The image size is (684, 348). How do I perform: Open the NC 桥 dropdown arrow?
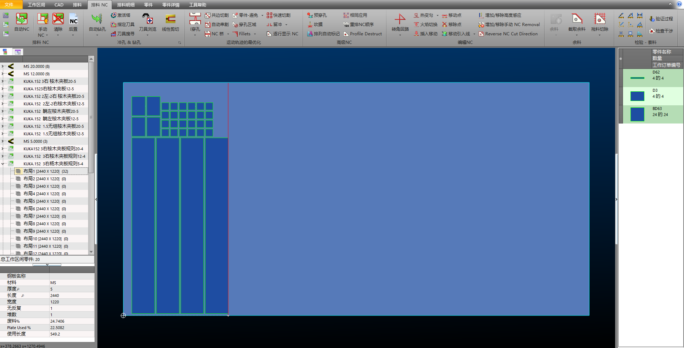coord(228,34)
